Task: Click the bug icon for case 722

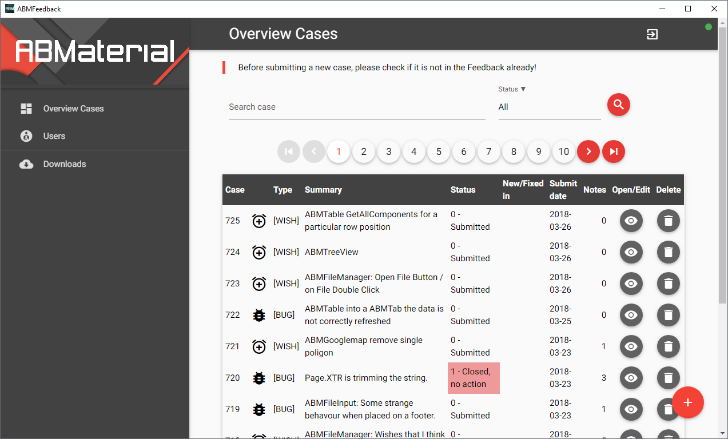Action: 259,315
